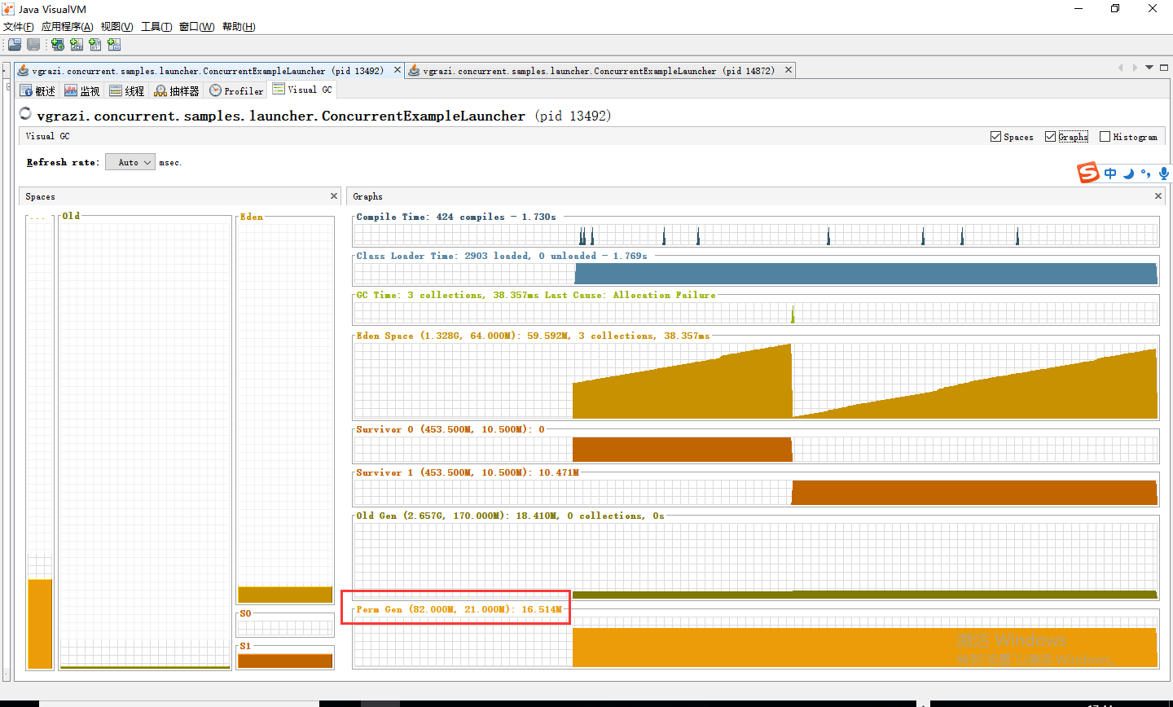The image size is (1173, 707).
Task: Click the Add JMX Connection toolbar icon
Action: 77,45
